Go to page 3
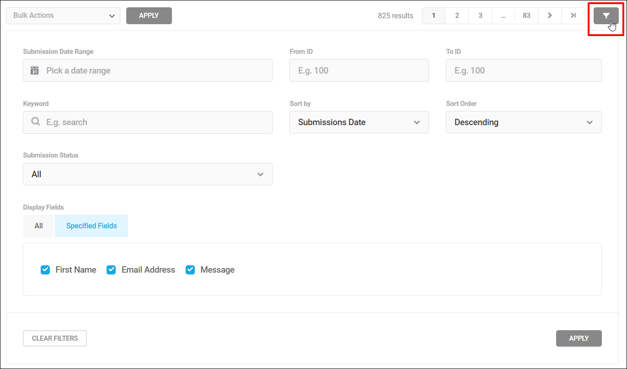 point(480,16)
